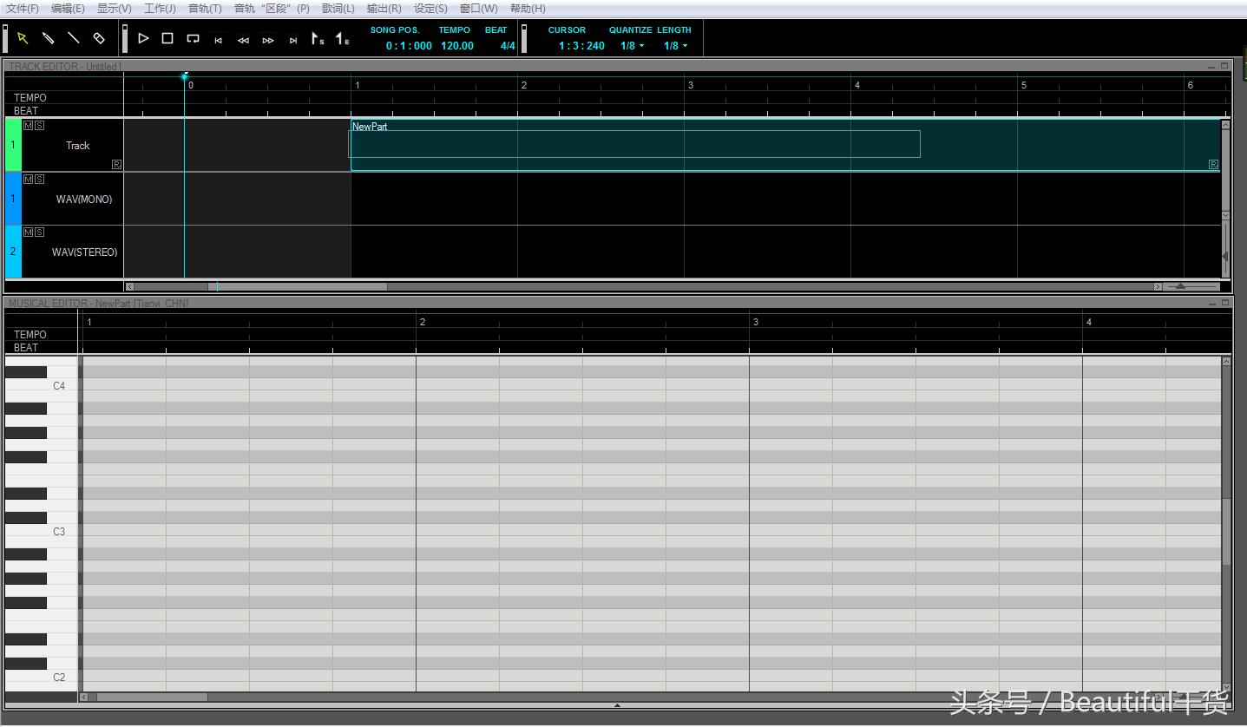Click the end marker flag icon
The image size is (1247, 727).
[x=343, y=39]
